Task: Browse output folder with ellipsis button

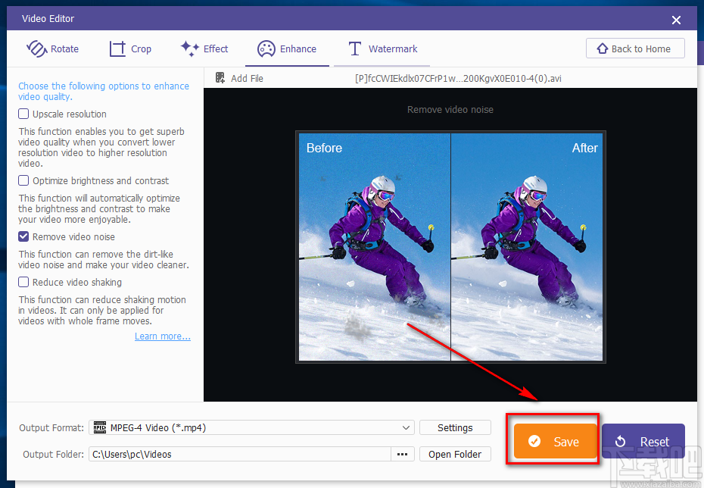Action: coord(402,454)
